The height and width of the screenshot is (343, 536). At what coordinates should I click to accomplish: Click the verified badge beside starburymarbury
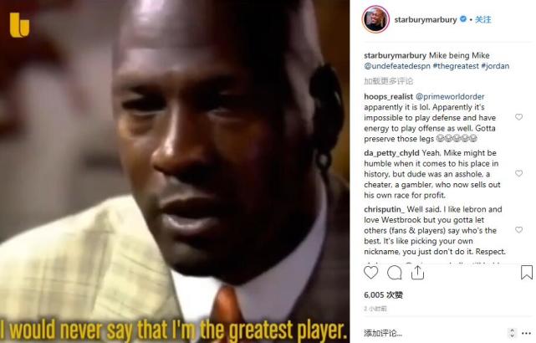tap(463, 19)
